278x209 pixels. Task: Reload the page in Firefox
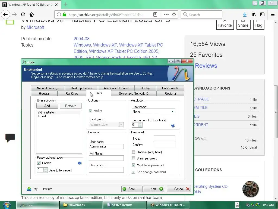23,14
